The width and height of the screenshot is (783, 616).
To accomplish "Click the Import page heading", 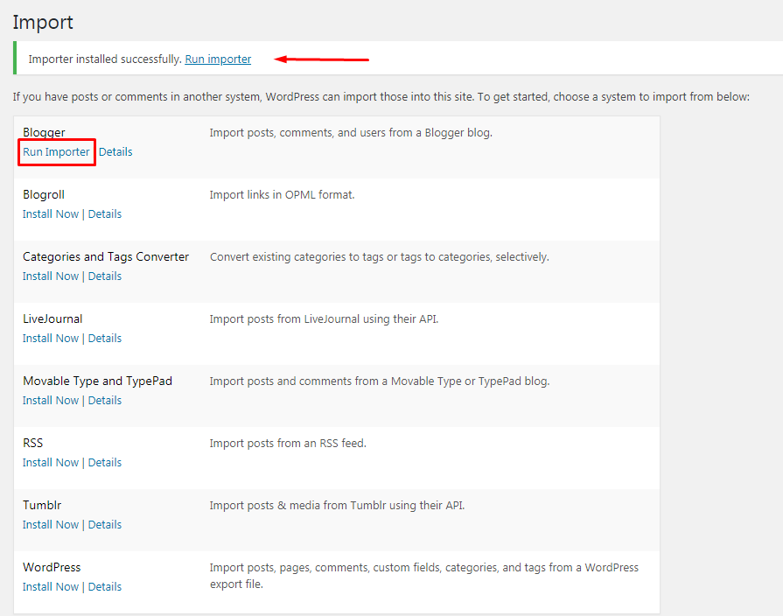I will click(x=43, y=23).
